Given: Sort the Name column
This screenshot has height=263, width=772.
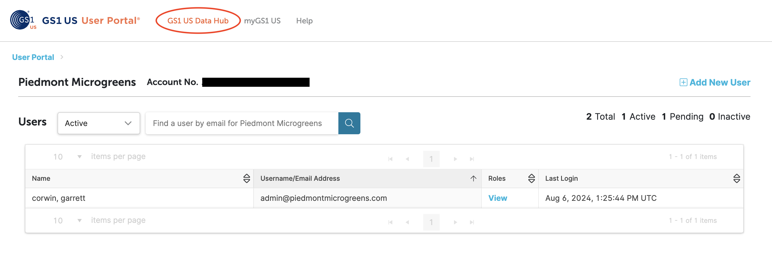Looking at the screenshot, I should (x=247, y=178).
